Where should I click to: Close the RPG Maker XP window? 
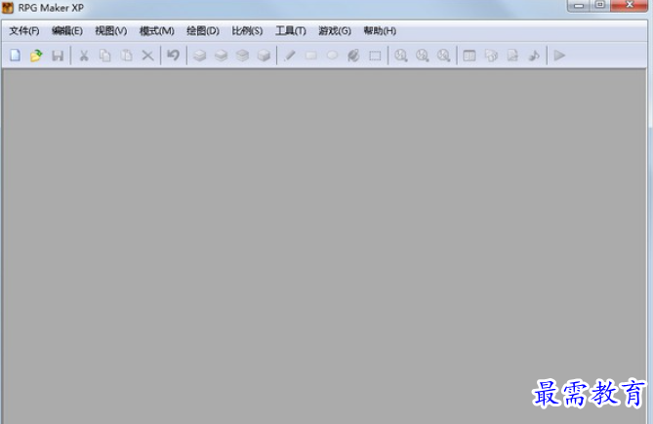coord(630,6)
